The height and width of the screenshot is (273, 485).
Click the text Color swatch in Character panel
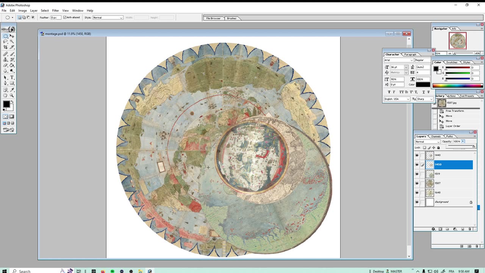[423, 85]
